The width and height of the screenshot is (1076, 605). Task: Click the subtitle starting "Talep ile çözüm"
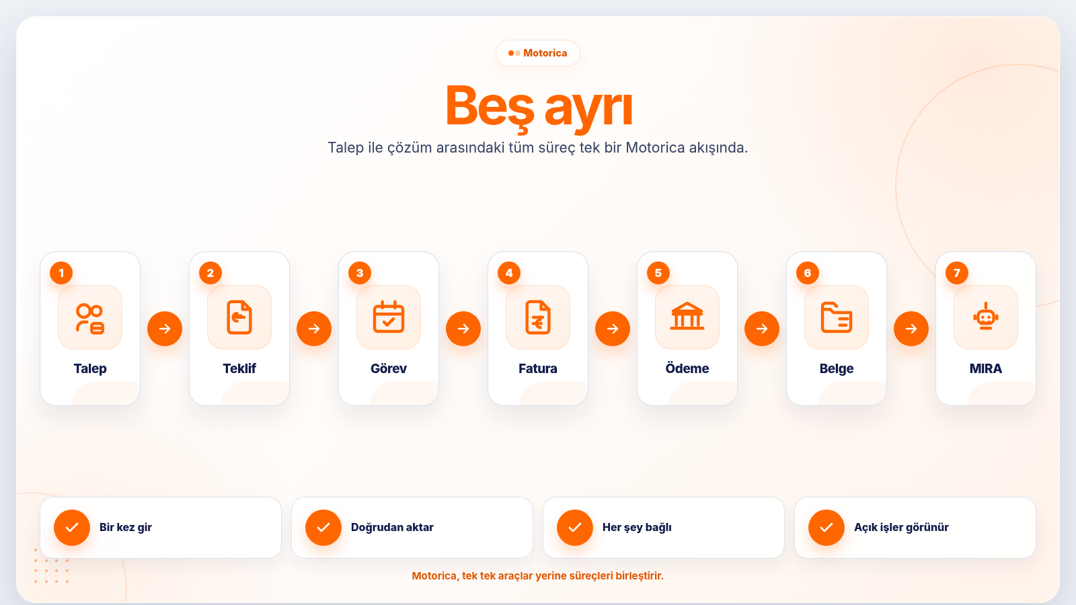click(x=538, y=148)
